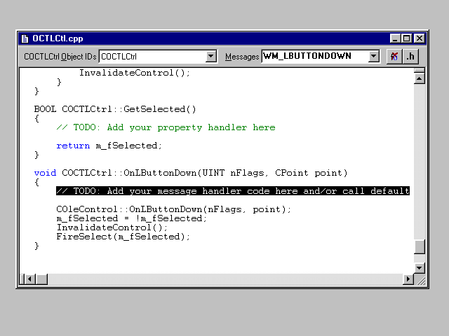Click the highlighted TODO message handler comment
This screenshot has width=449, height=336.
[x=232, y=191]
